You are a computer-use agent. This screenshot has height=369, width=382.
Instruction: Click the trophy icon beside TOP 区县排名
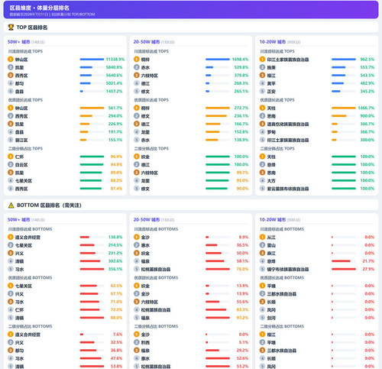tap(11, 28)
